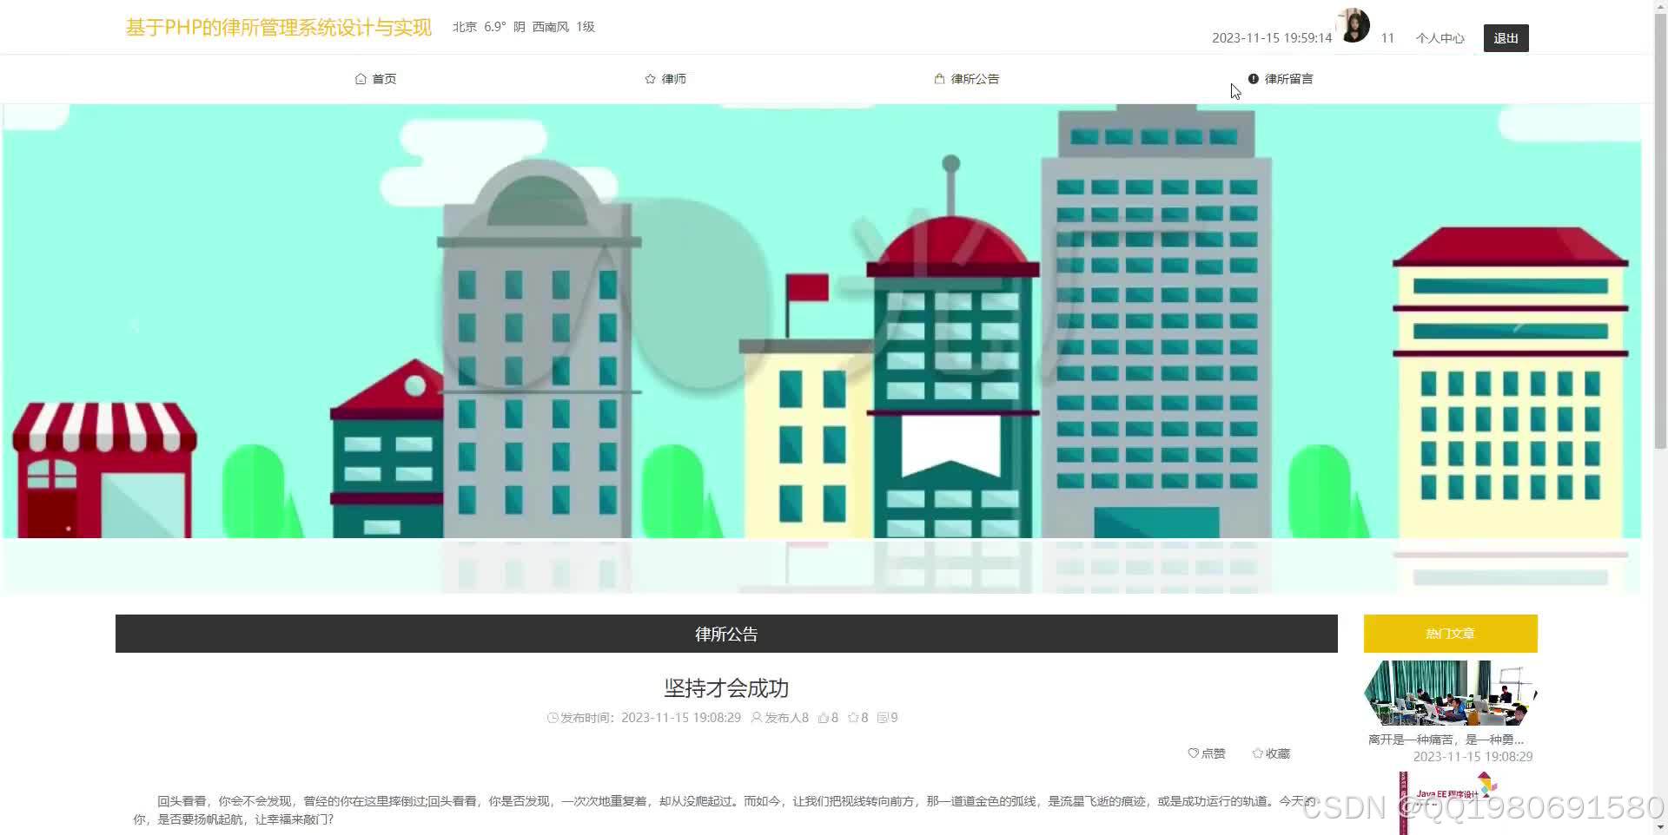Click the thumbs-up count icon showing 8
This screenshot has height=835, width=1668.
pos(823,718)
